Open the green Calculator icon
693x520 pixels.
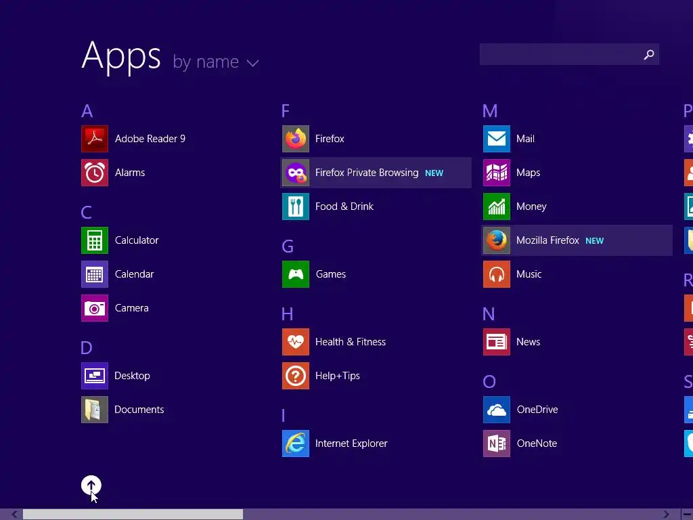pyautogui.click(x=95, y=240)
